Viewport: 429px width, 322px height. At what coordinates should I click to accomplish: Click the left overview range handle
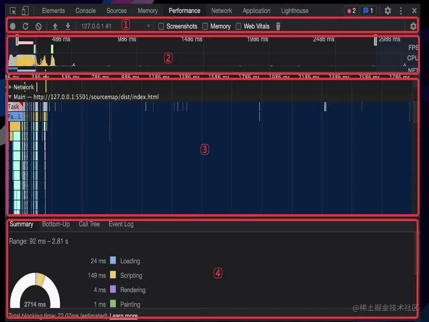tap(17, 40)
